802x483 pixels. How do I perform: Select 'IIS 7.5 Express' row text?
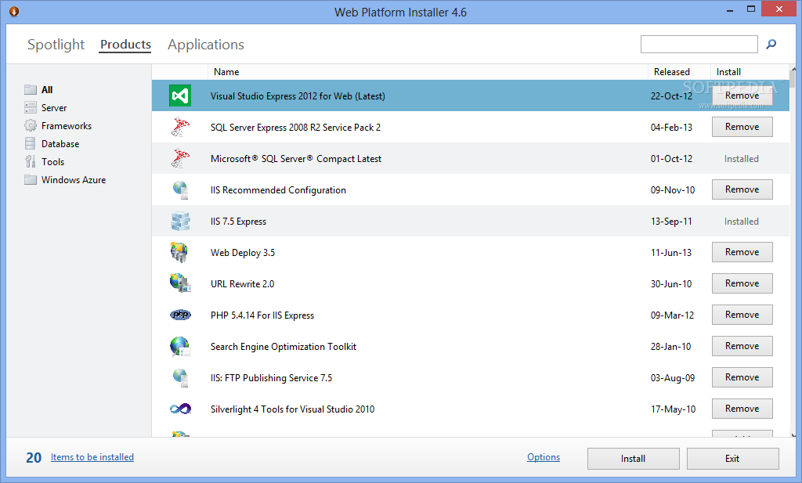238,222
